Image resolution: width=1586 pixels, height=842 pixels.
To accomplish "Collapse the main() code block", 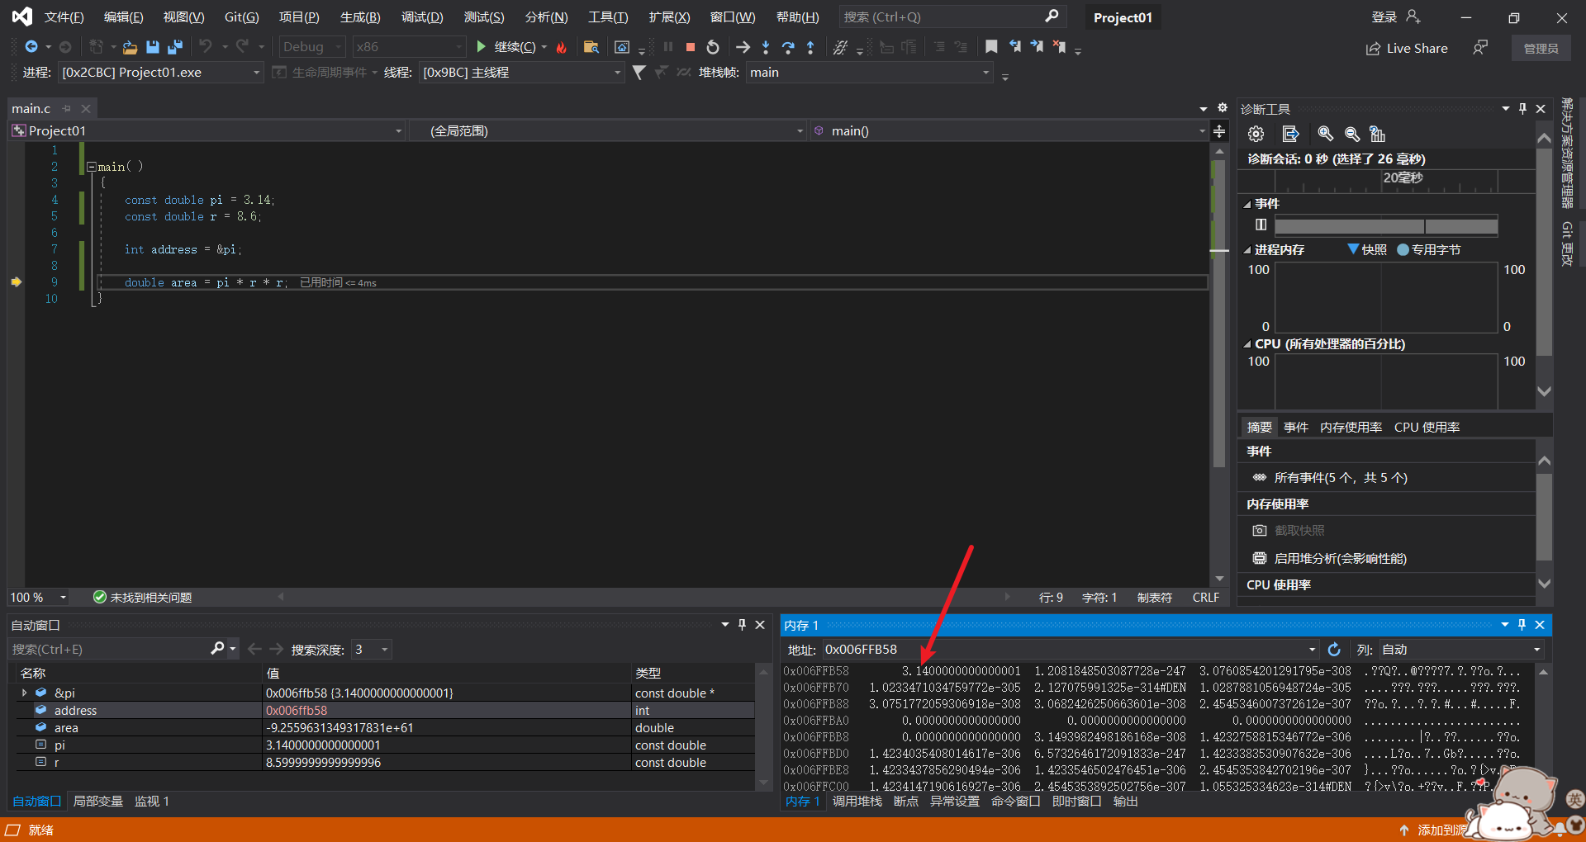I will 92,167.
